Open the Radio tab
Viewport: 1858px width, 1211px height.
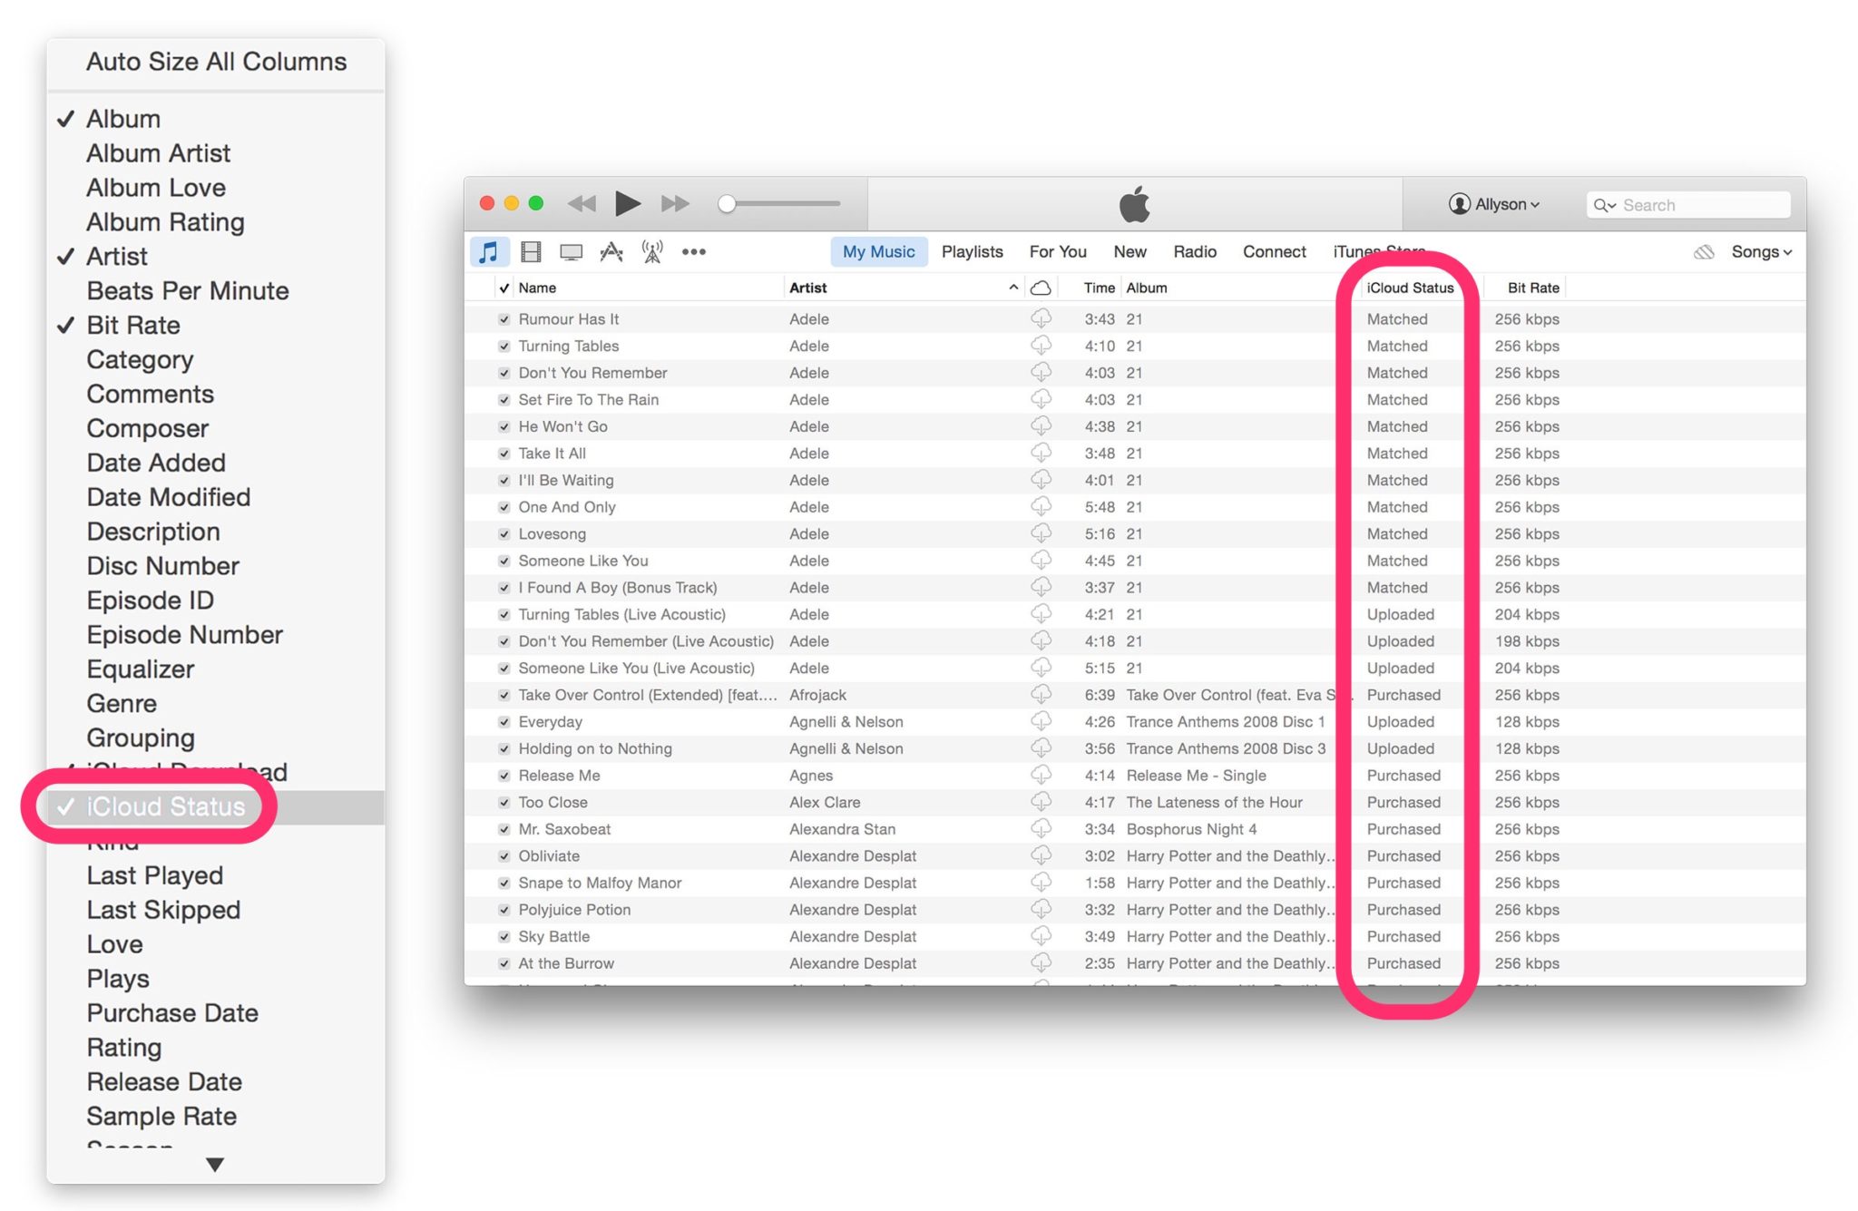click(1195, 251)
